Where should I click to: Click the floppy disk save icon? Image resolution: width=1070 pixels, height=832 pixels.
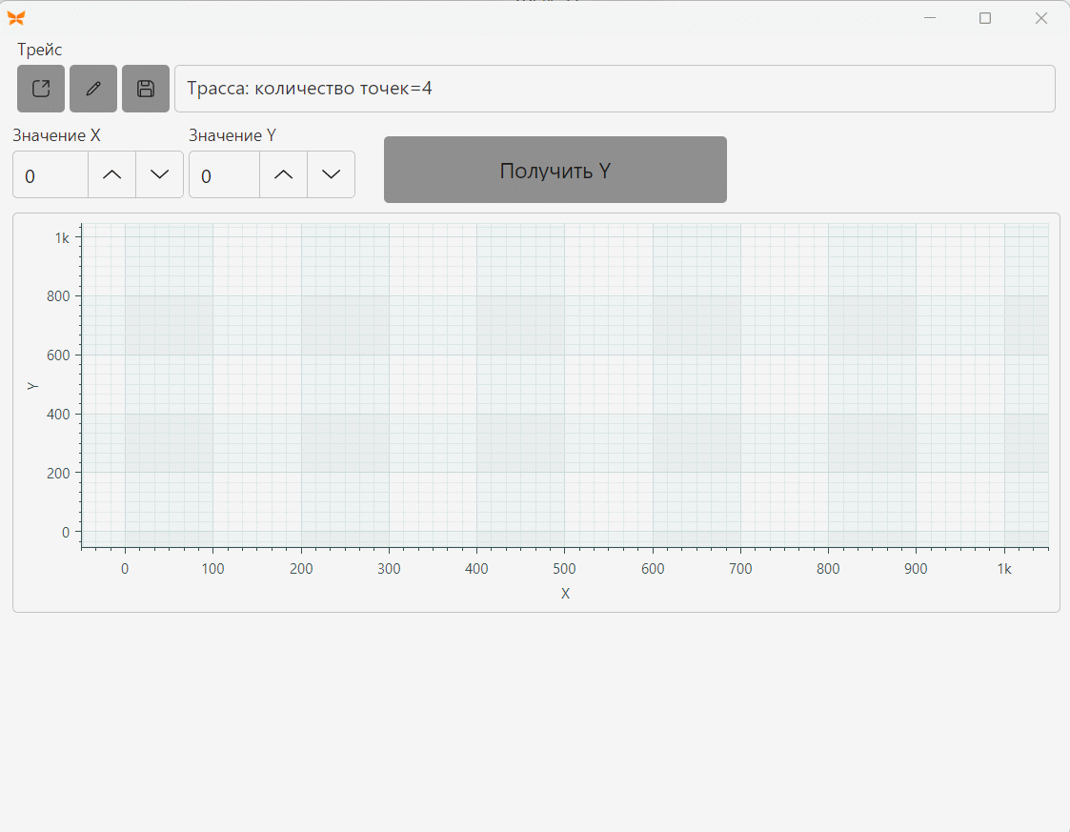pos(146,89)
